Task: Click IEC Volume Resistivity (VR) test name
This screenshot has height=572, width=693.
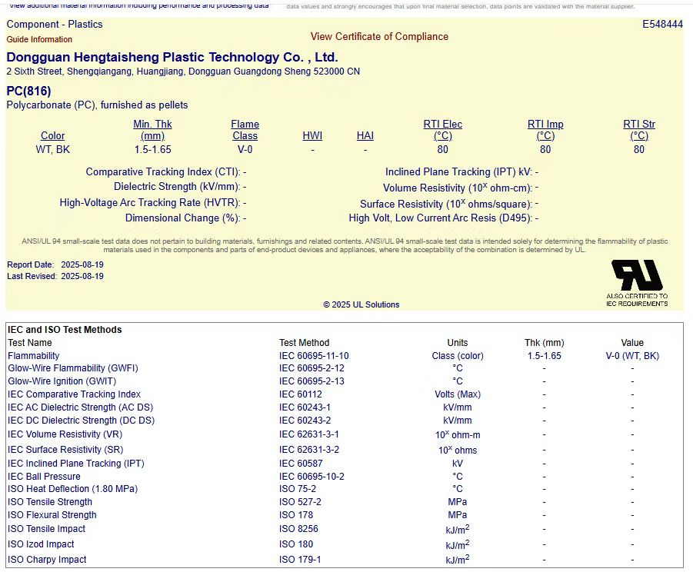Action: tap(65, 434)
